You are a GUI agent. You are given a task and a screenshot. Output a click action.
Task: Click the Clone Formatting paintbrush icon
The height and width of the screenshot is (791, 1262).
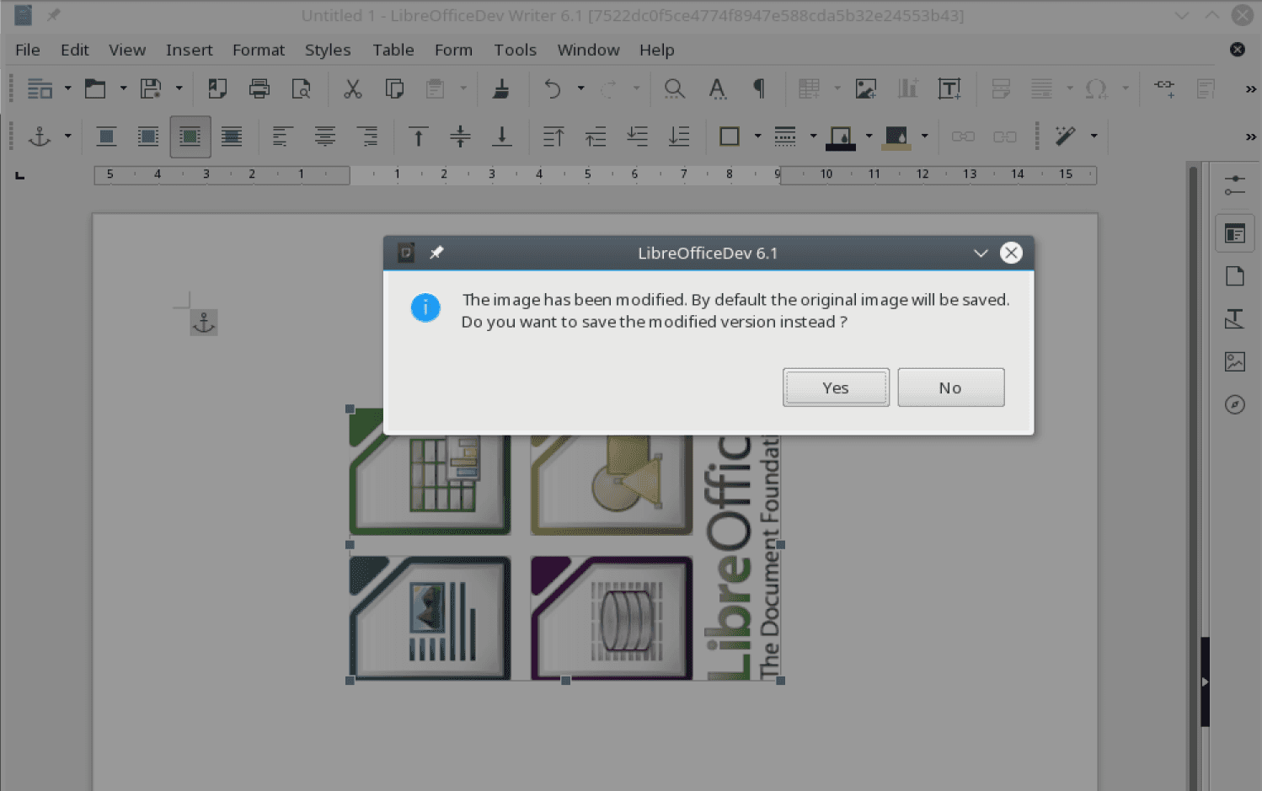click(x=500, y=88)
